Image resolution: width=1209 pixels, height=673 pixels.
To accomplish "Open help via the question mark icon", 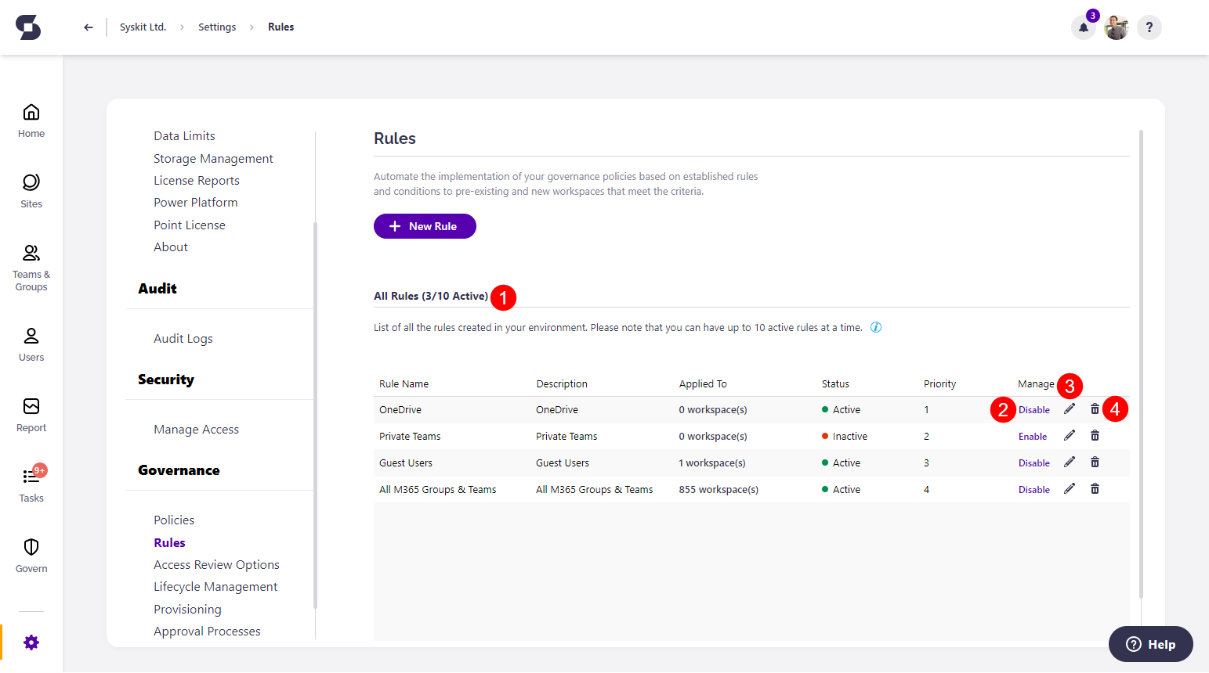I will click(1149, 27).
